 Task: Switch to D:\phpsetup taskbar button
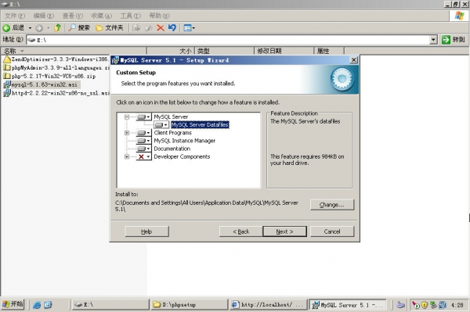point(189,304)
